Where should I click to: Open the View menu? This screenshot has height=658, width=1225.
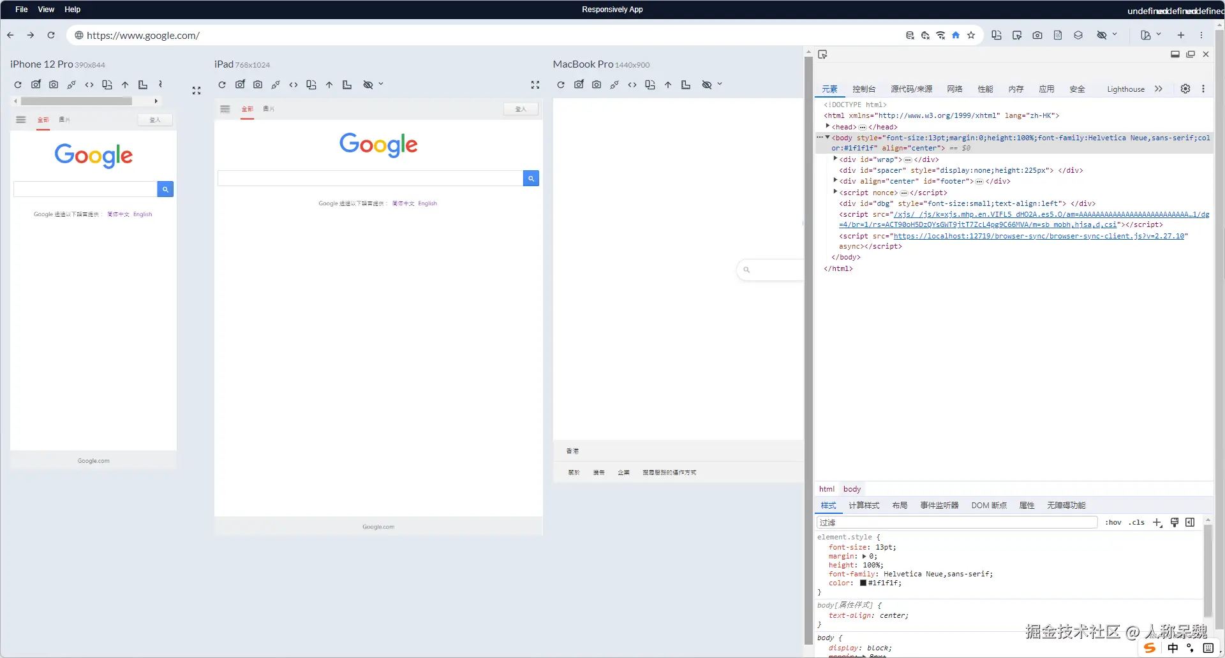coord(46,10)
